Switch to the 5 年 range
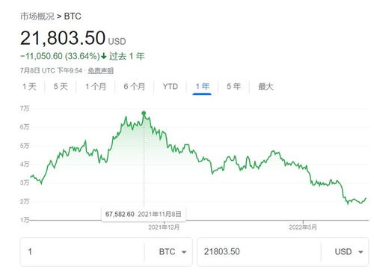 (x=233, y=87)
